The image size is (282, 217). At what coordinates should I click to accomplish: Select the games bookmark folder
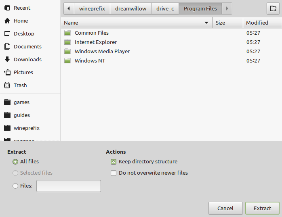[x=17, y=102]
